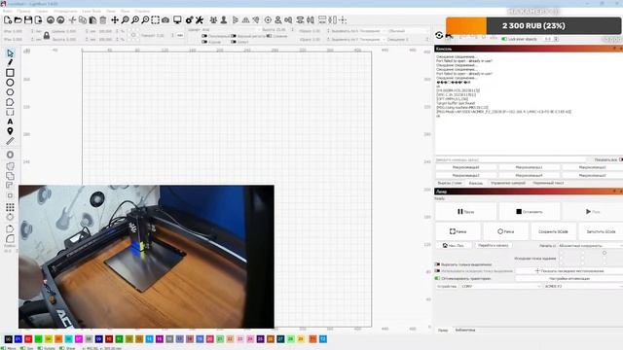Zoom in with plus magnifier
This screenshot has height=350, width=623.
point(135,19)
